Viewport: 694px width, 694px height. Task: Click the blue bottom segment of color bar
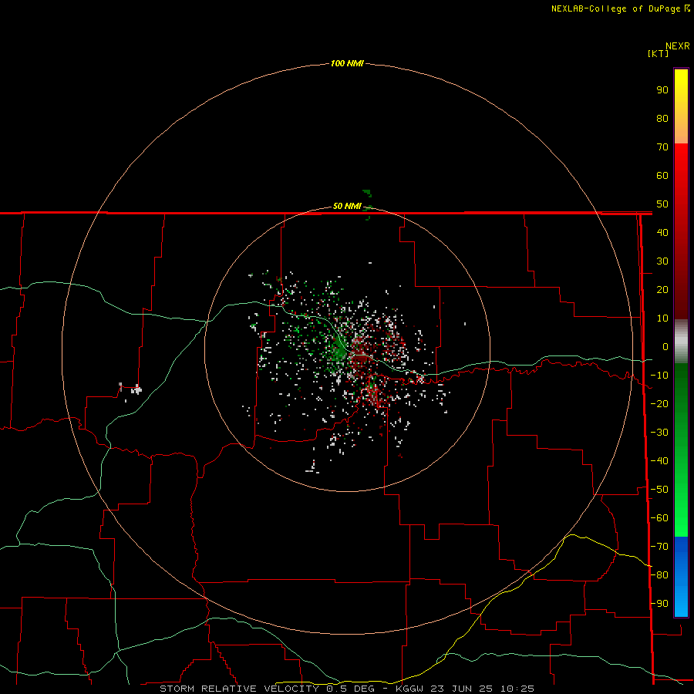coord(681,577)
